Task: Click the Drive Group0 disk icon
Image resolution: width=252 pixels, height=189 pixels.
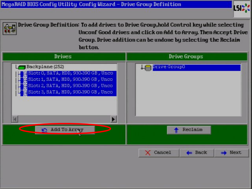Action: click(148, 68)
